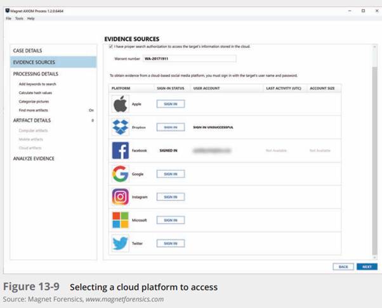Click the scrollbar down arrow

tap(374, 257)
